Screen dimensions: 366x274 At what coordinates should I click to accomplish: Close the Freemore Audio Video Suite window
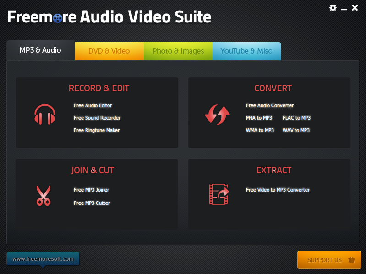[355, 8]
